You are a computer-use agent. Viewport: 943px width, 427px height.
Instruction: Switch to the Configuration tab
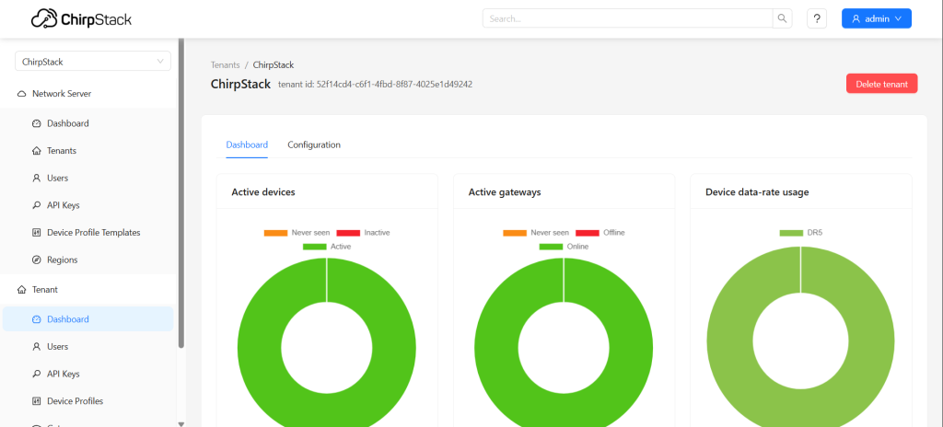(x=314, y=144)
